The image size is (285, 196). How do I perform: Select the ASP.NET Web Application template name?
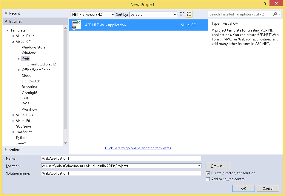pyautogui.click(x=105, y=25)
